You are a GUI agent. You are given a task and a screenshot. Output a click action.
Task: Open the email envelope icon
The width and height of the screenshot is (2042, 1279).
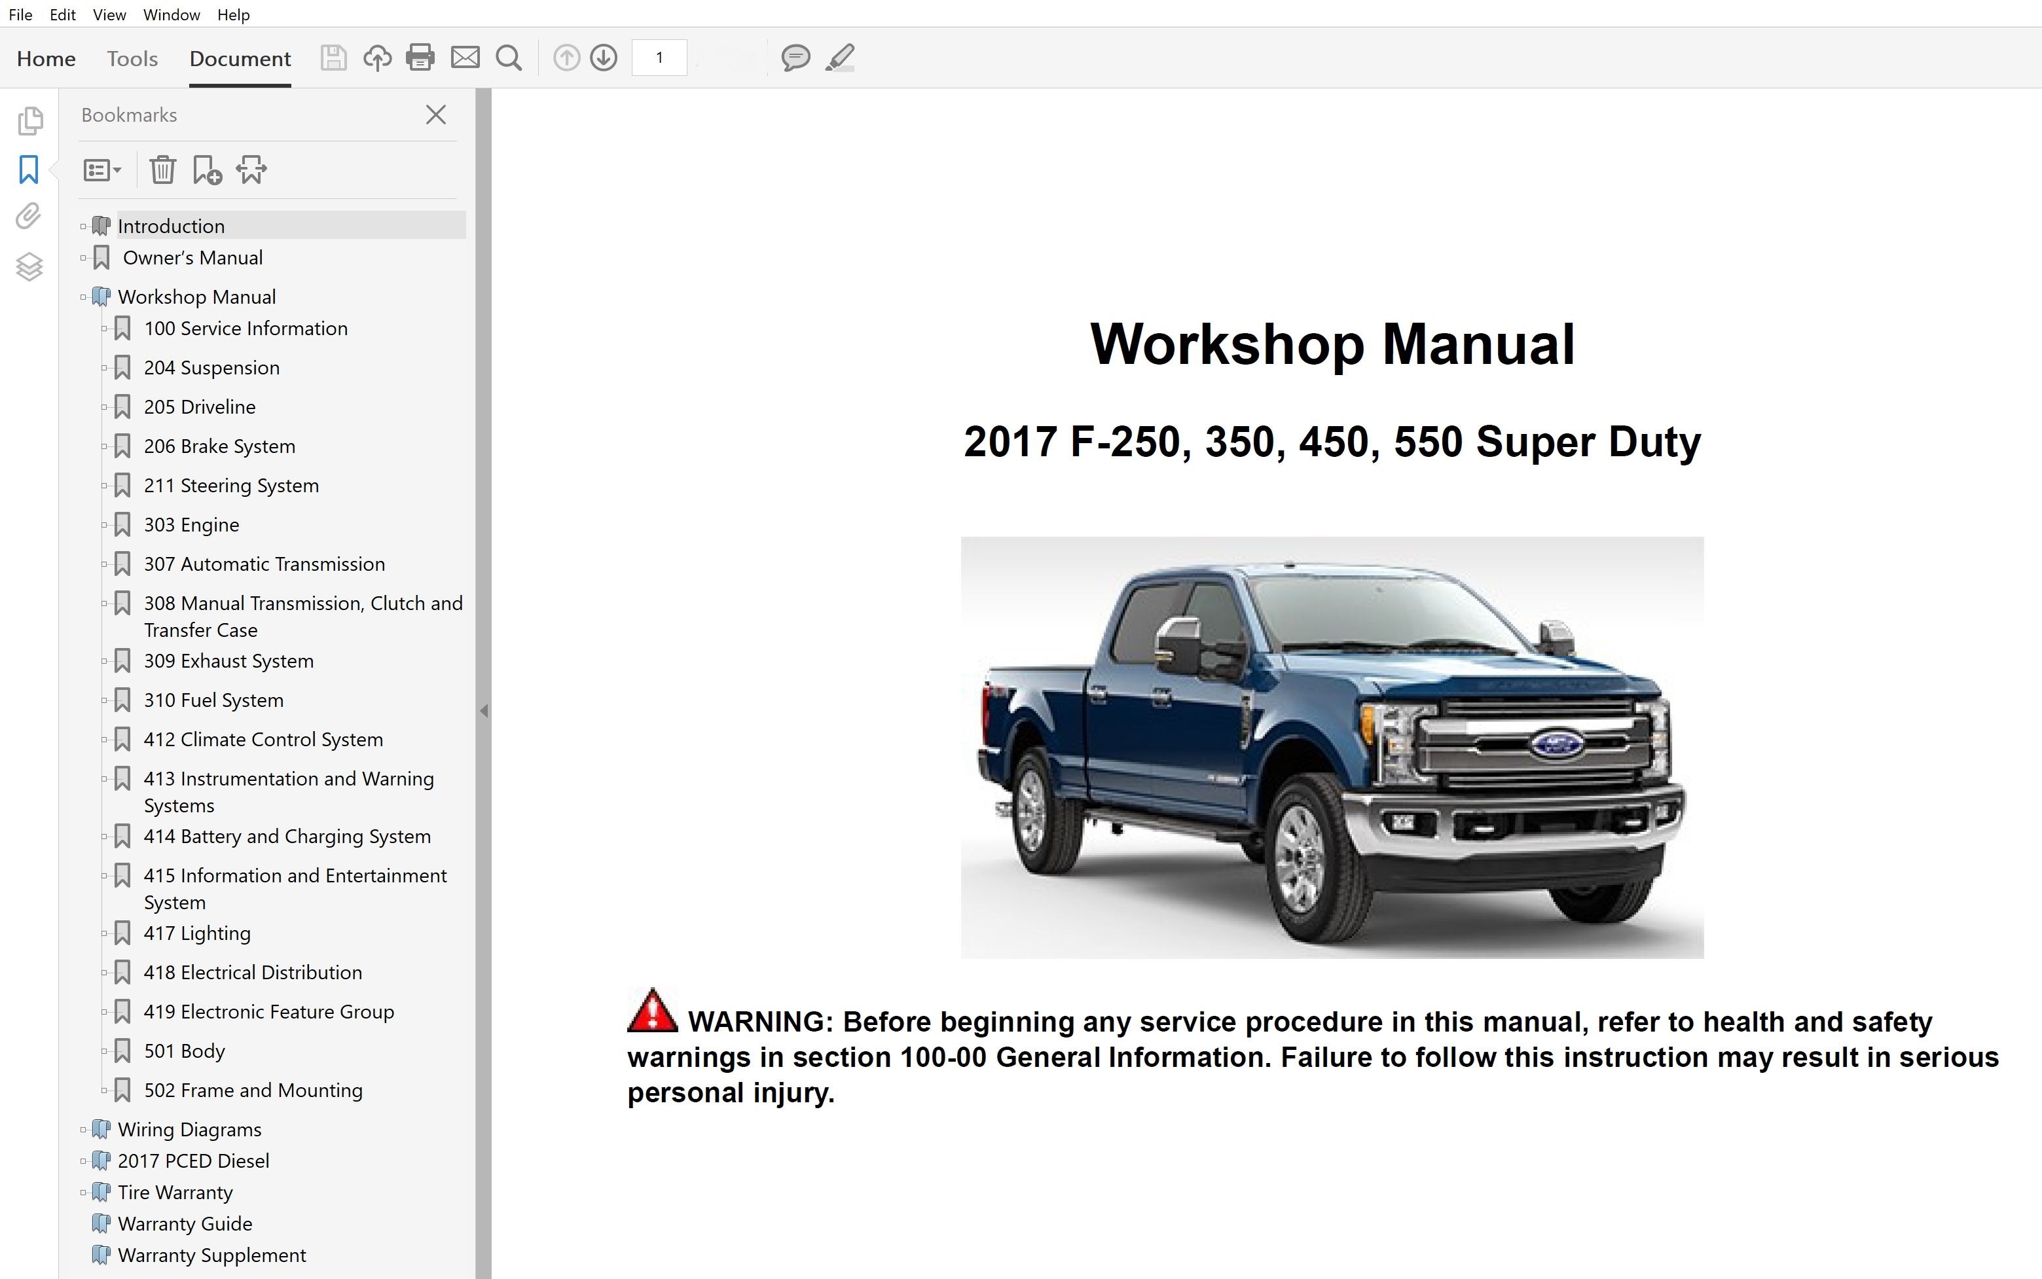tap(464, 58)
